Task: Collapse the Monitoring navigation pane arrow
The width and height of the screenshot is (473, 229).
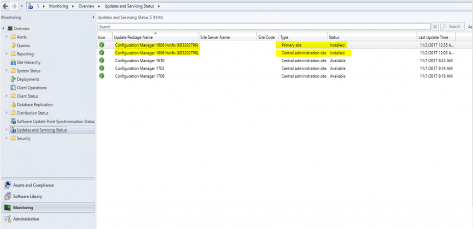Action: coord(93,18)
